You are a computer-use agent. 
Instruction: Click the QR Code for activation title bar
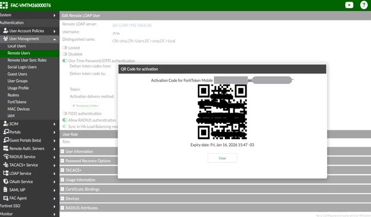pyautogui.click(x=222, y=69)
